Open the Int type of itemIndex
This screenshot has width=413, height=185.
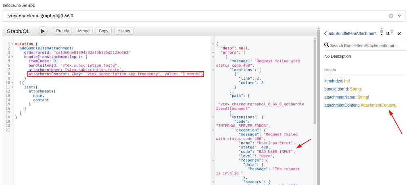346,81
